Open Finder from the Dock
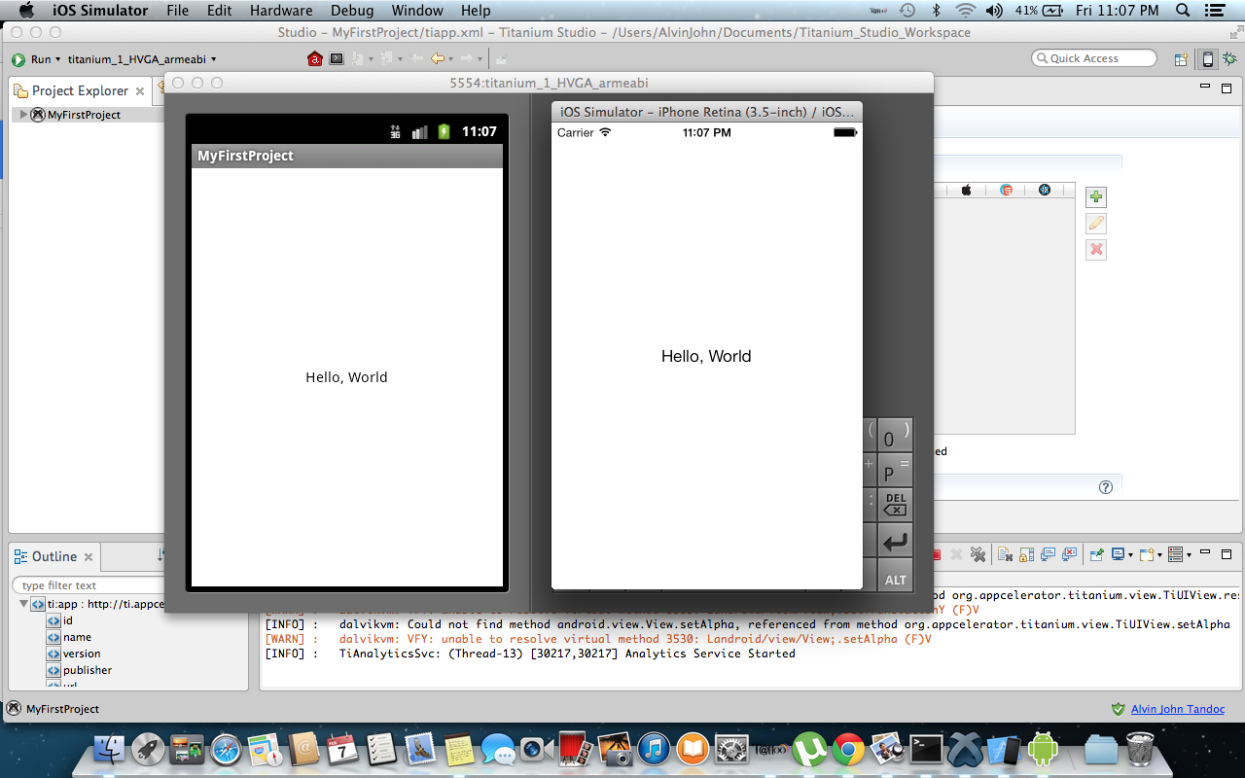 (111, 748)
